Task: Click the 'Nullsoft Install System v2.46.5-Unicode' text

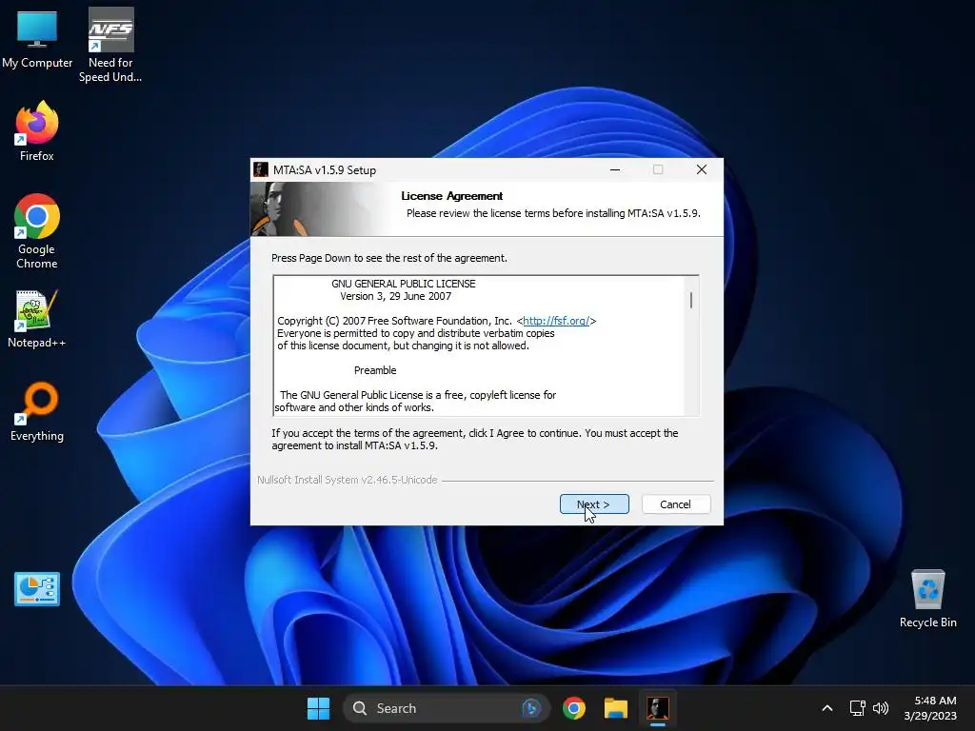Action: click(x=347, y=480)
